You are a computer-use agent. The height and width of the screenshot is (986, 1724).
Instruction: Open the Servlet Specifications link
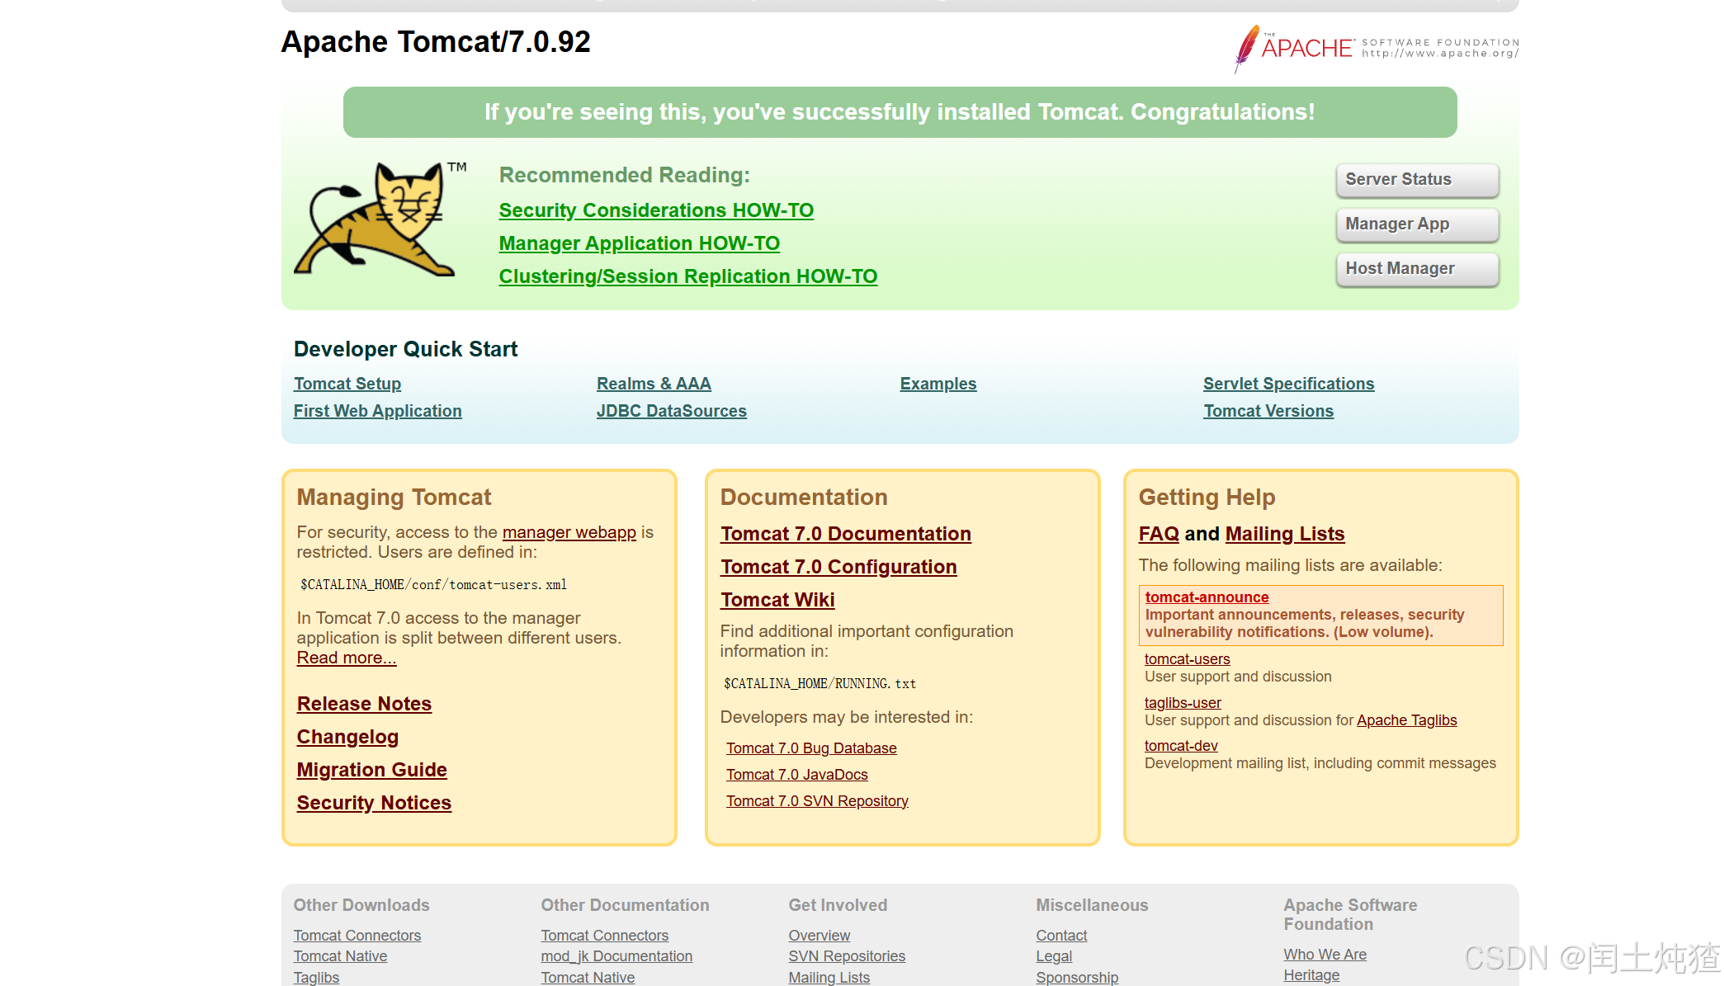click(1288, 384)
